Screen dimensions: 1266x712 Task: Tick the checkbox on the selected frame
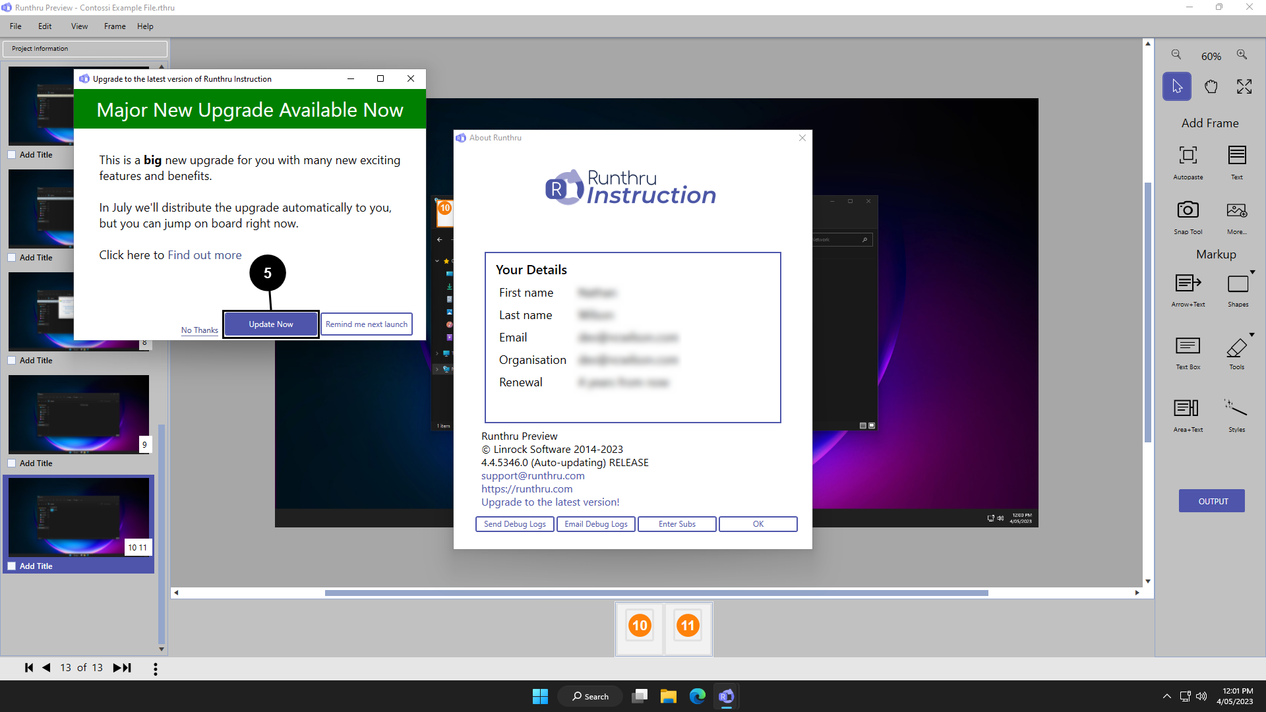(12, 566)
